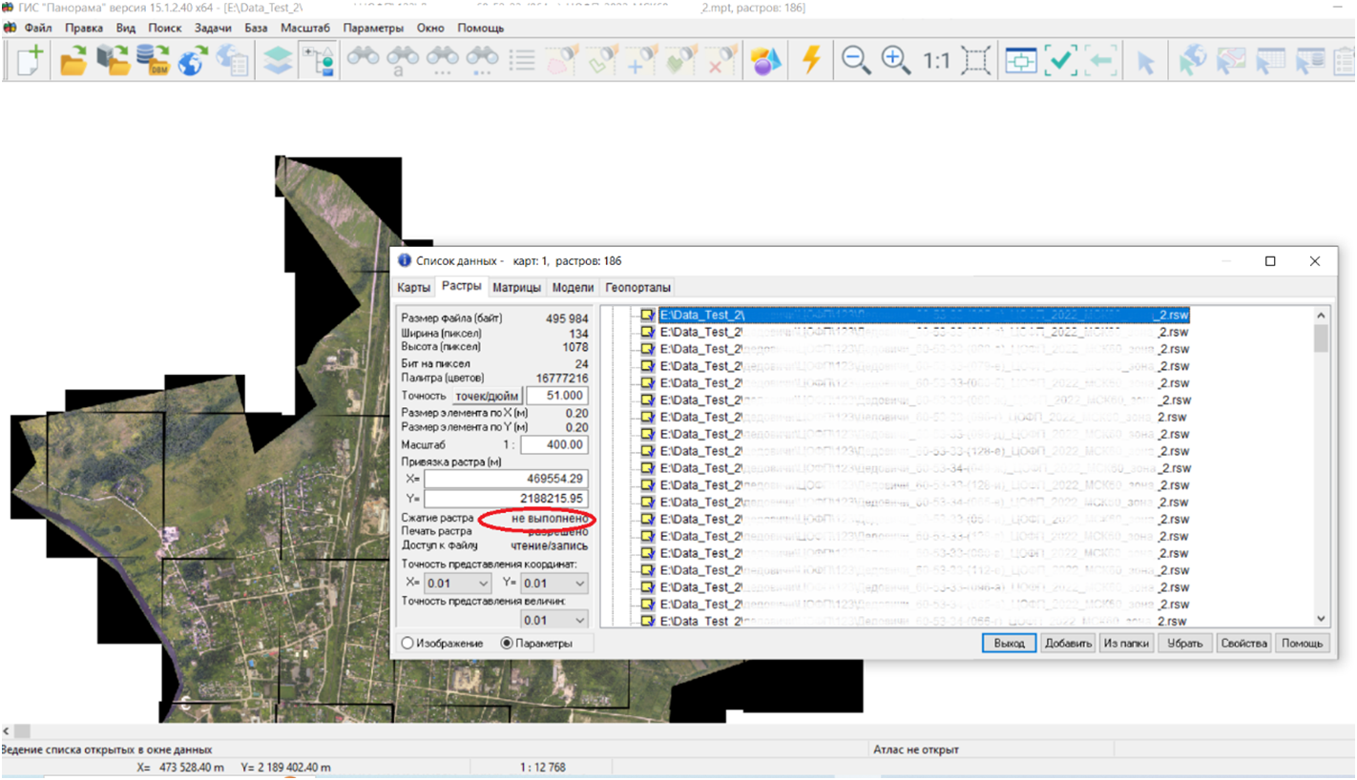Click the colored 3D shapes icon
Viewport: 1357px width, 780px height.
(765, 61)
